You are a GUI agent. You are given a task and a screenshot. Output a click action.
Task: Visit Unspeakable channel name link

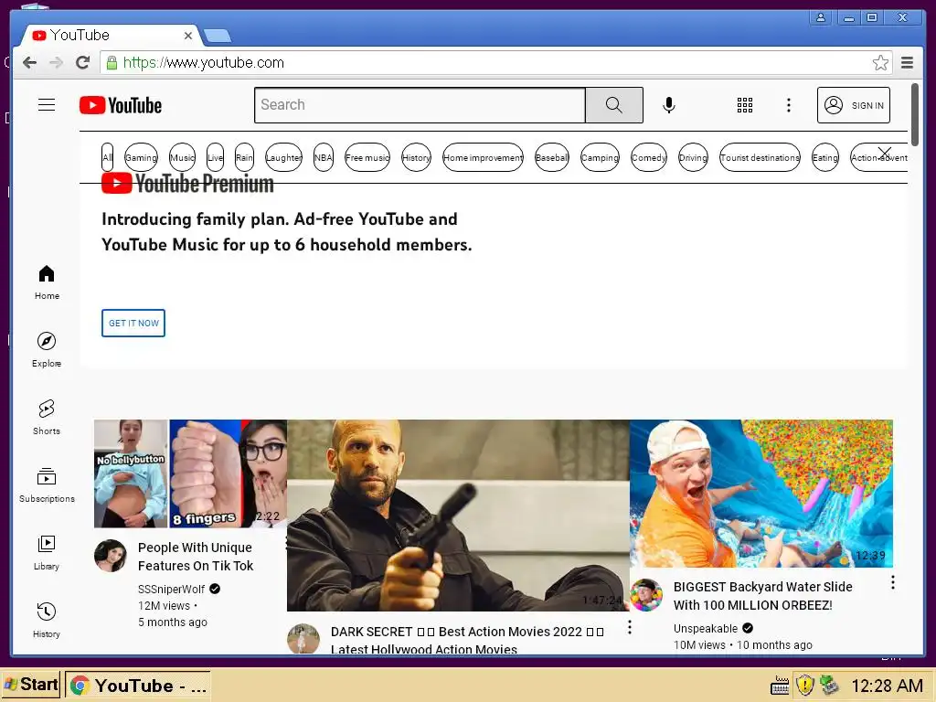(706, 629)
